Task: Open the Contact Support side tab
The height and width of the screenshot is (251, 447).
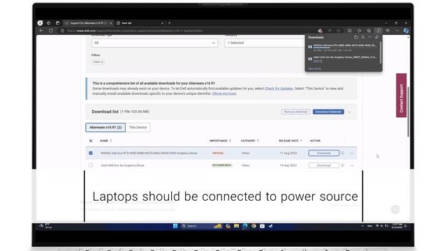Action: [x=401, y=96]
